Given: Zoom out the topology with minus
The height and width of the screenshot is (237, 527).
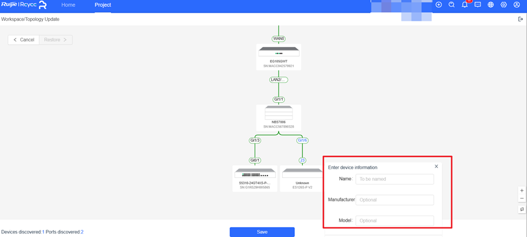Looking at the screenshot, I should click(x=522, y=199).
